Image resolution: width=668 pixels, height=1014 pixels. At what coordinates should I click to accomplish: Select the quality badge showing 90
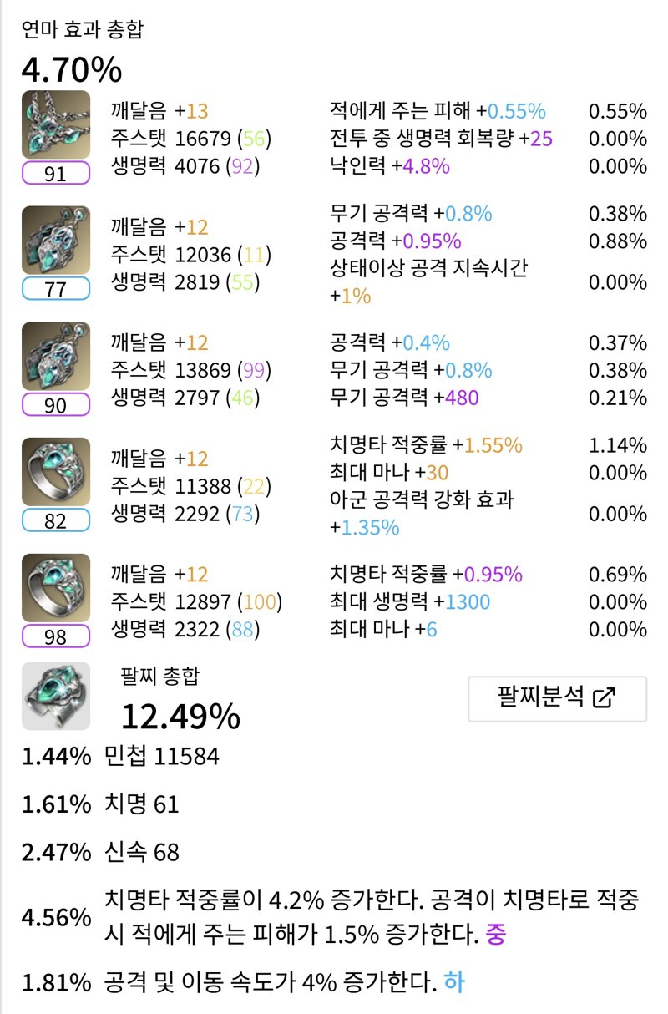56,404
